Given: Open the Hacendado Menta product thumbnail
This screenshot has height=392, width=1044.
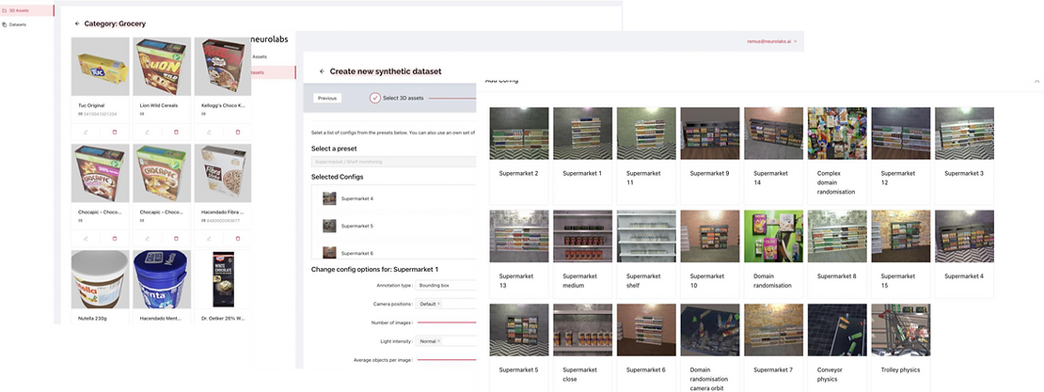Looking at the screenshot, I should tap(162, 279).
